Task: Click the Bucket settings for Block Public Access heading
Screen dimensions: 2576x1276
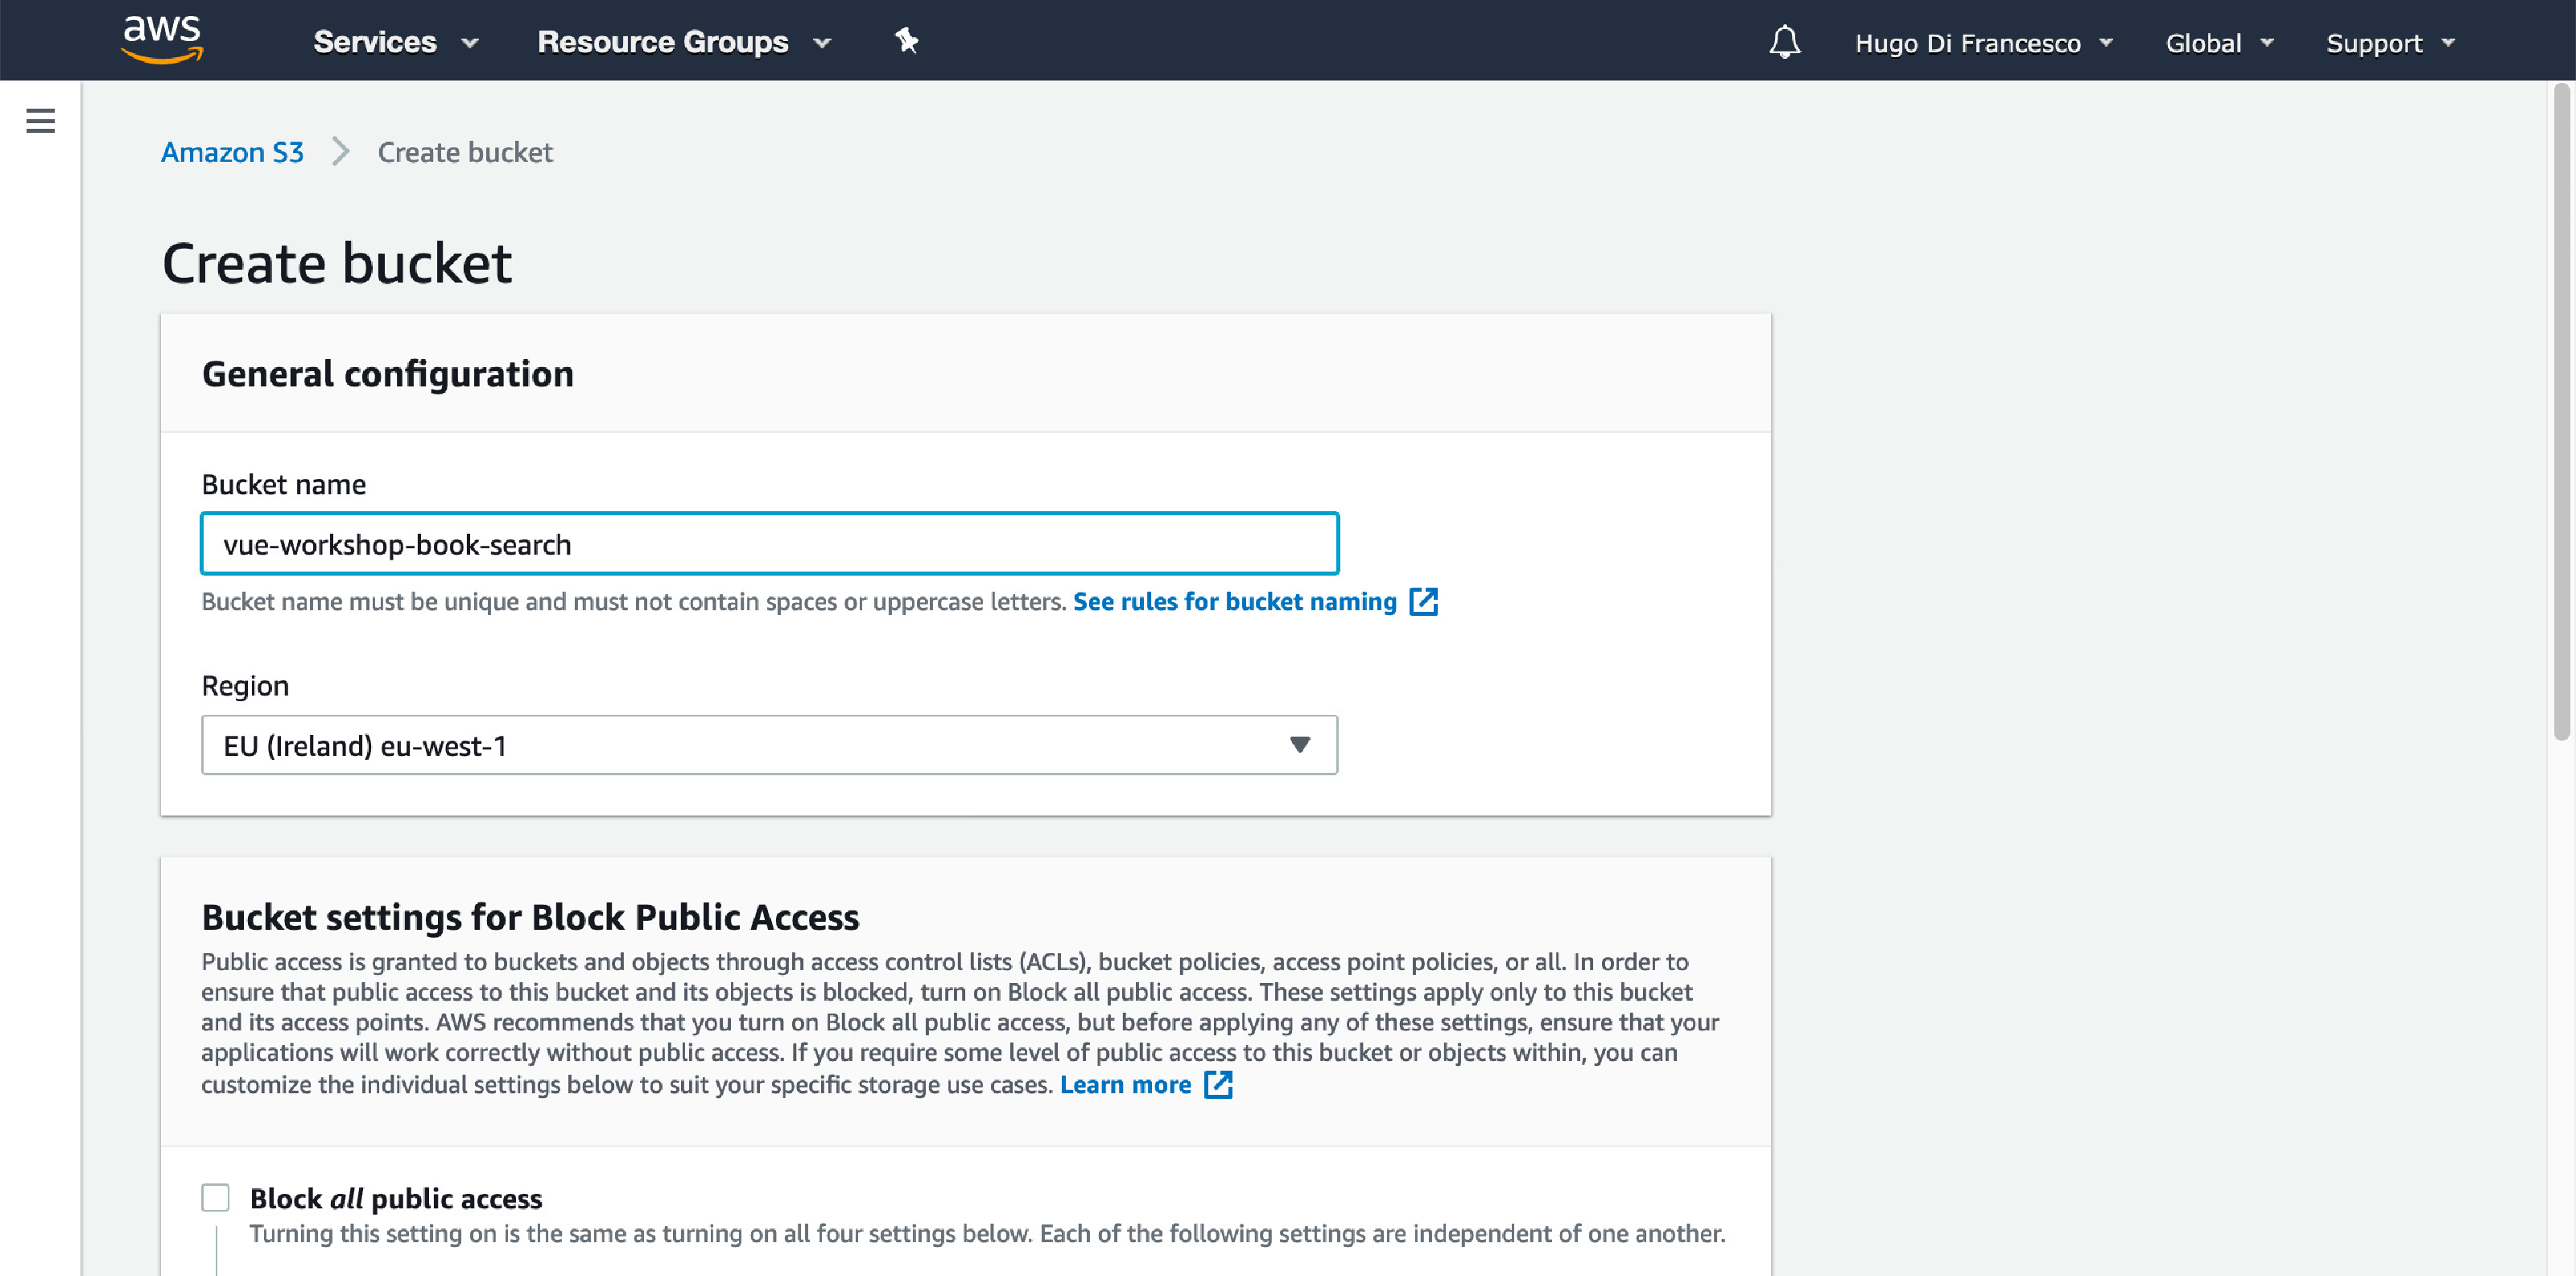Action: (530, 917)
